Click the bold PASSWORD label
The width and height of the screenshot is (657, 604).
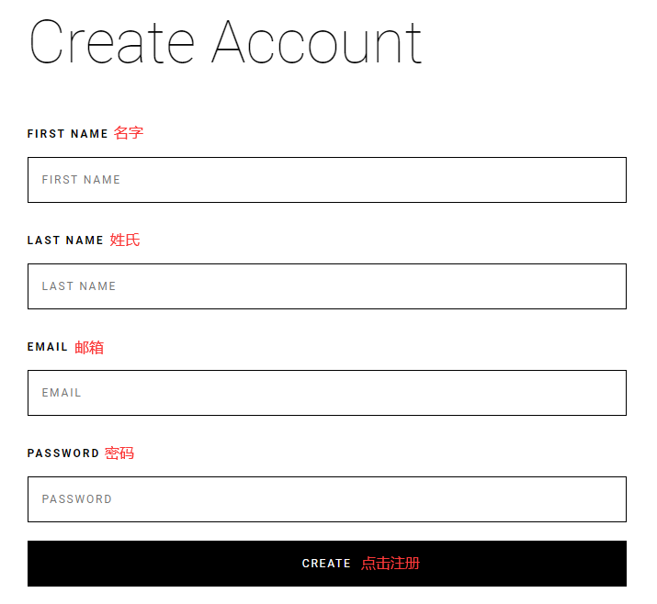(62, 453)
